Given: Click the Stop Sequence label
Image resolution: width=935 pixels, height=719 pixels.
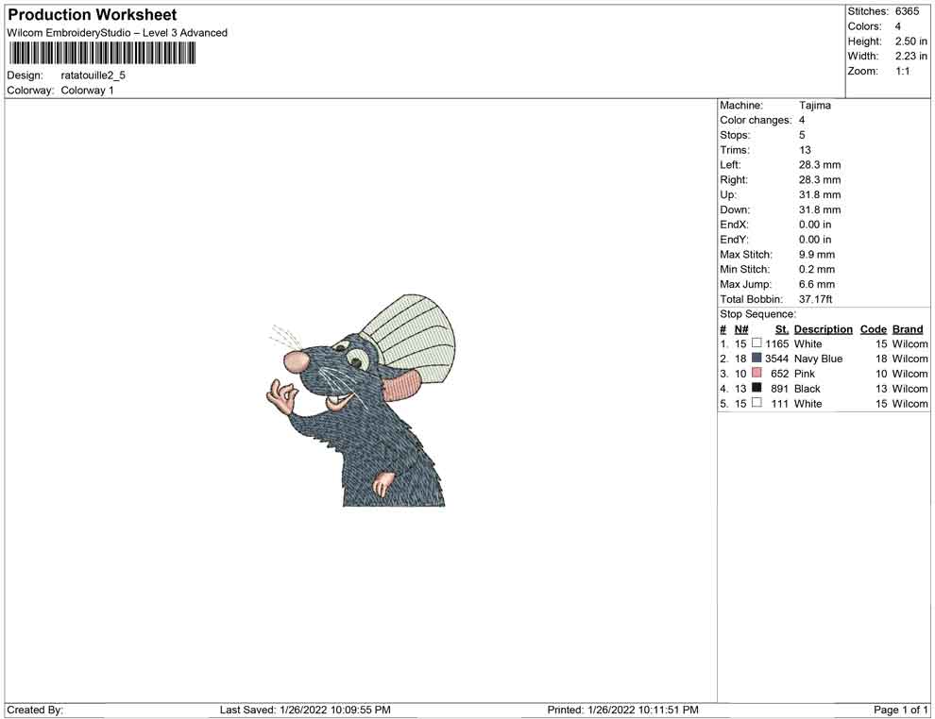Looking at the screenshot, I should point(757,314).
